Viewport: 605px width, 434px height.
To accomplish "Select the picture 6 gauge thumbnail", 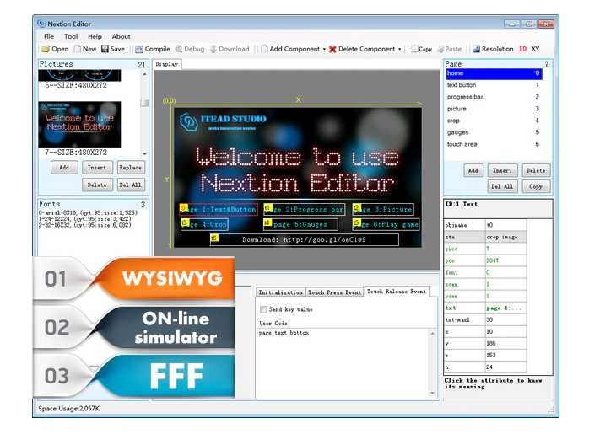I will (x=79, y=75).
